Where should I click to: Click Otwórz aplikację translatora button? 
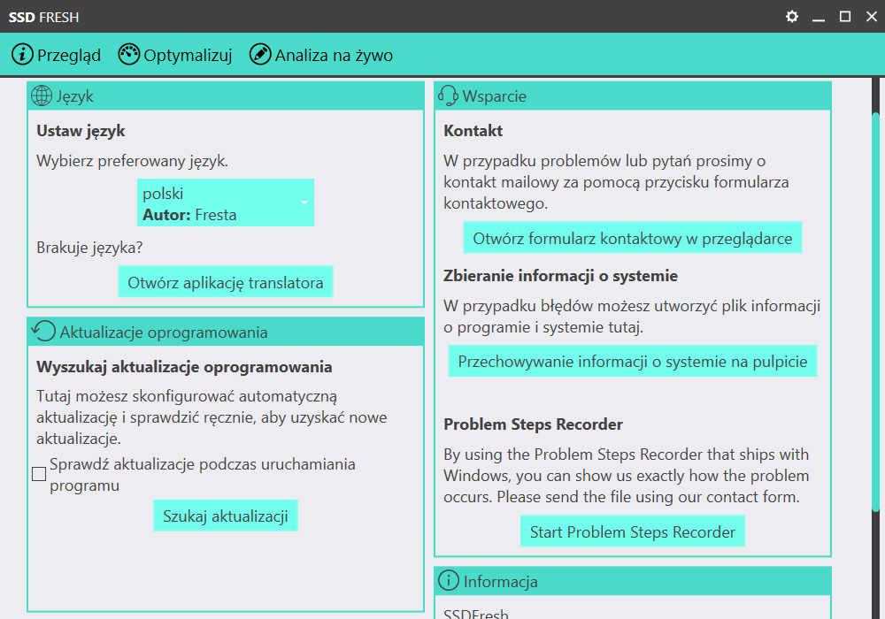[225, 282]
